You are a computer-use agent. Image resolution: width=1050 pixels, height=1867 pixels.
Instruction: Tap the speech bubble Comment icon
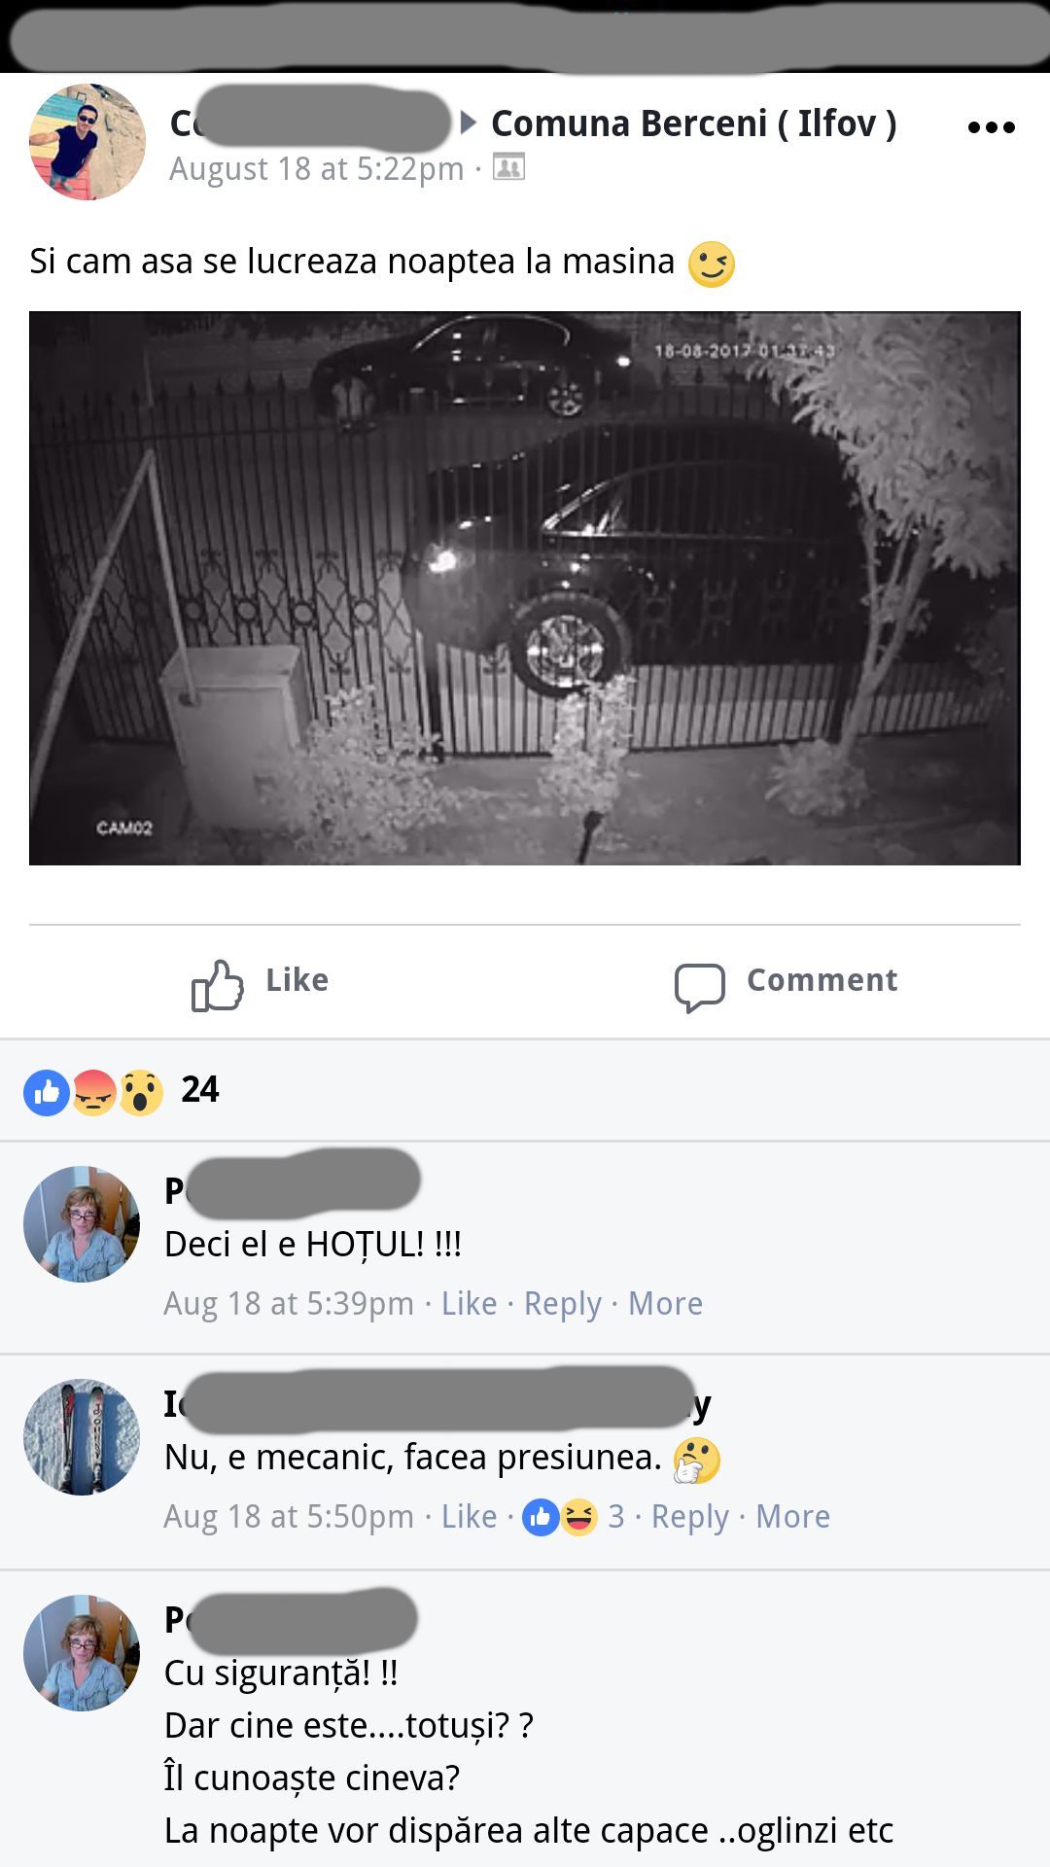point(700,987)
